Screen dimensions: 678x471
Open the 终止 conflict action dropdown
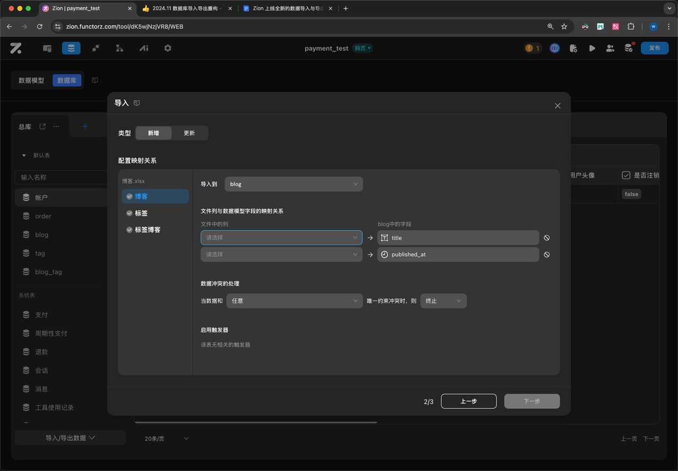[443, 301]
